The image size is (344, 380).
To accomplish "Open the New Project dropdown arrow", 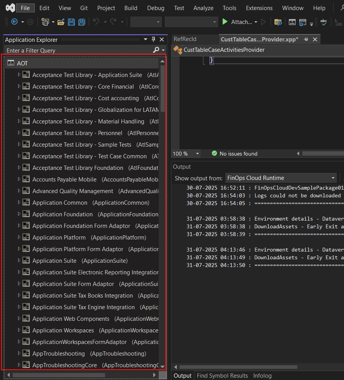I will pos(53,22).
